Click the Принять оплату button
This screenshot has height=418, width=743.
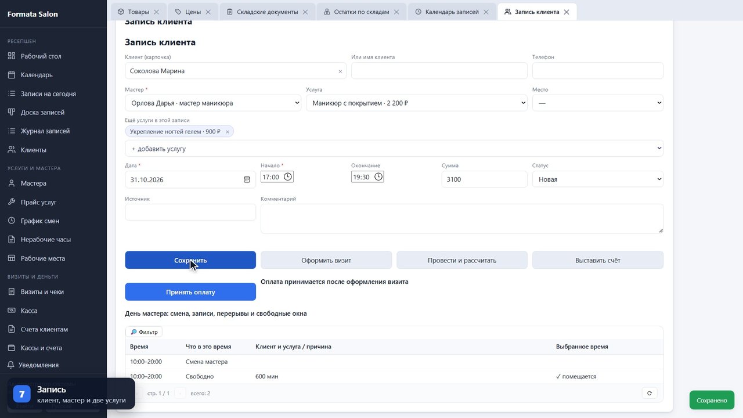190,292
